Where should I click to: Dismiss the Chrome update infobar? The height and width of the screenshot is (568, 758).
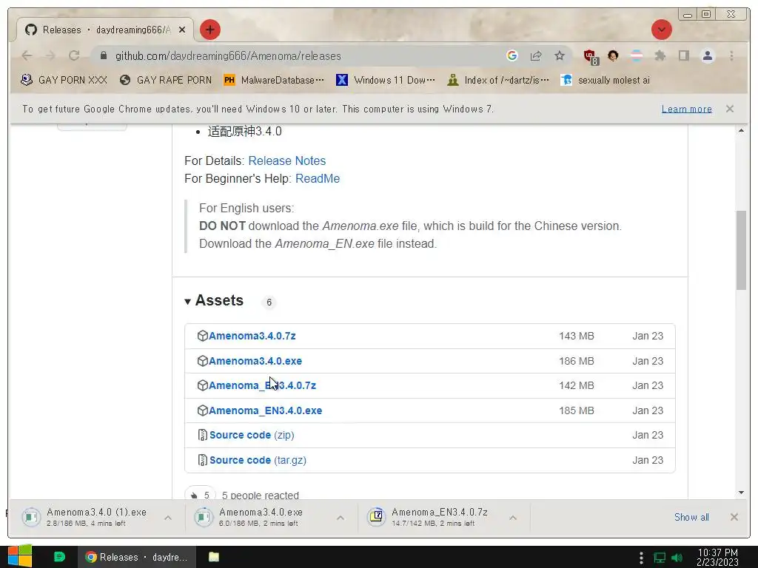click(729, 109)
